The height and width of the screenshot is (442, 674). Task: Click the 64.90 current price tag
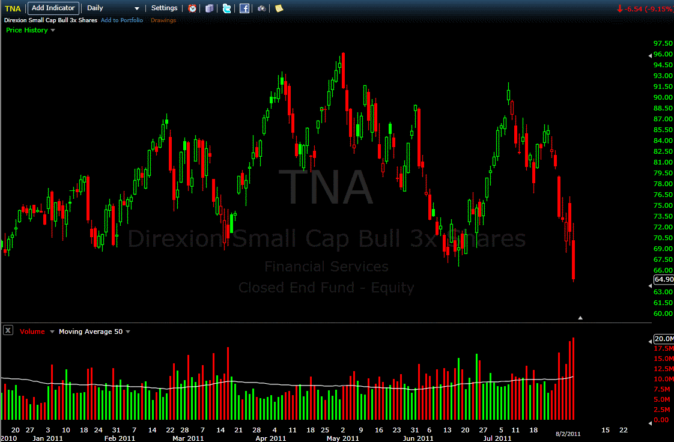(x=664, y=279)
